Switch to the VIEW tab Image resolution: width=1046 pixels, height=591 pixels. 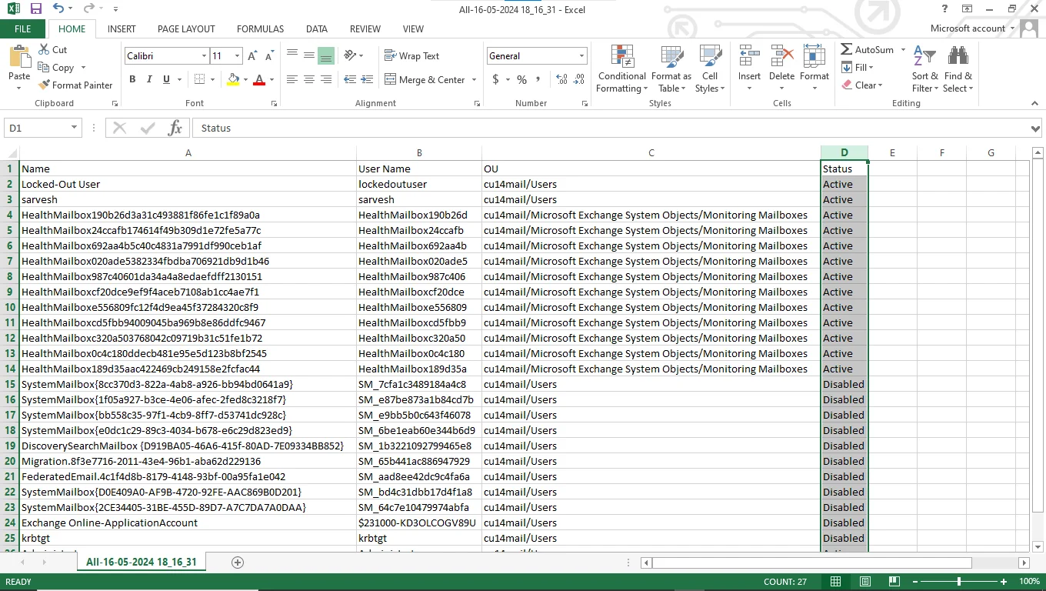point(413,28)
